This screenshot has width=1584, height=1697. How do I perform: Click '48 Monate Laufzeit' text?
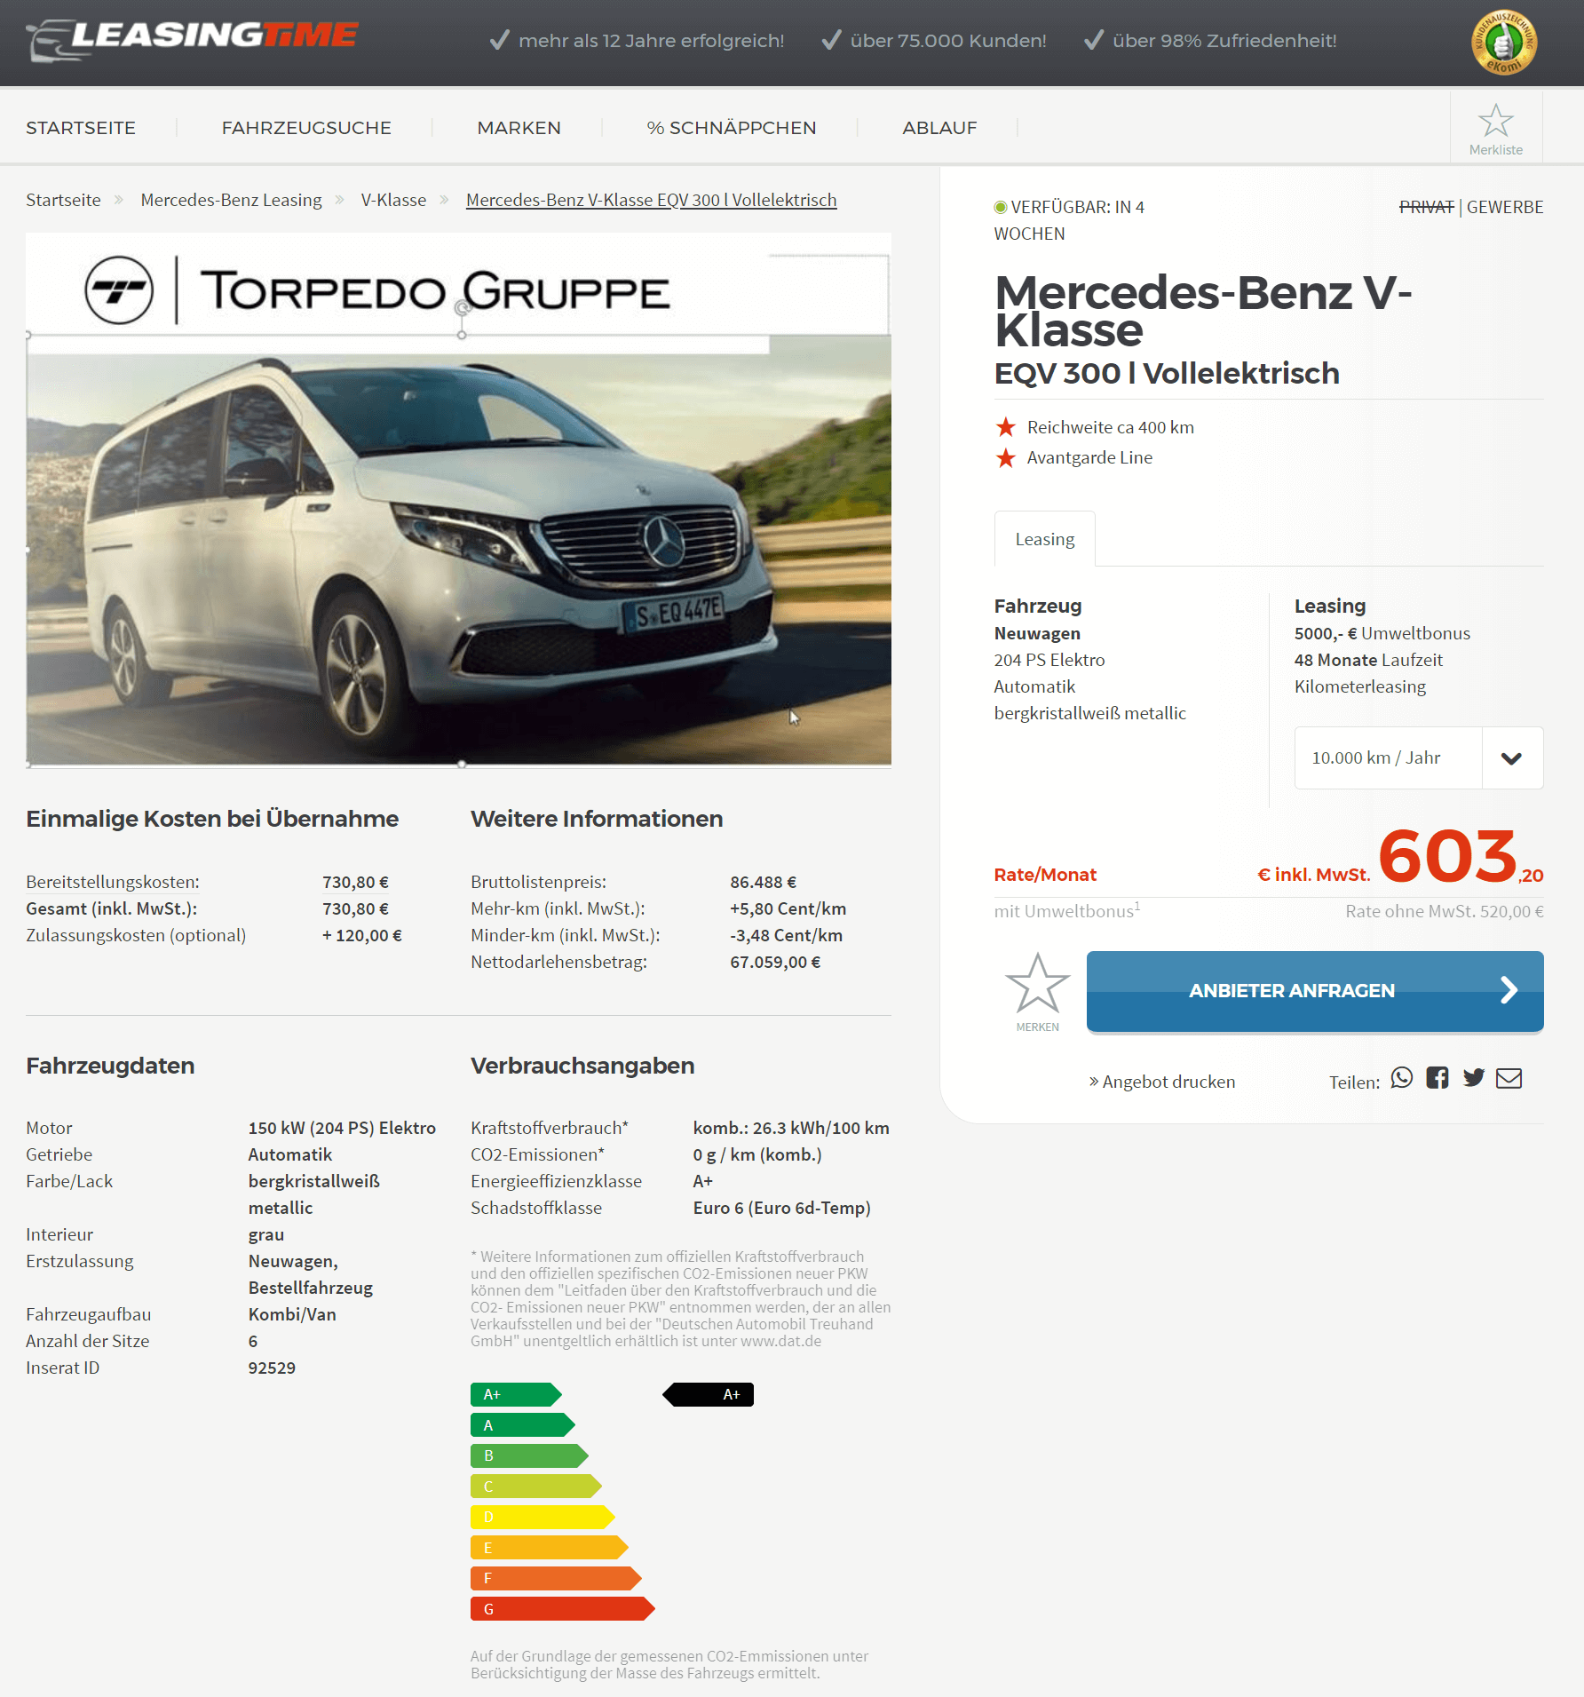coord(1368,660)
